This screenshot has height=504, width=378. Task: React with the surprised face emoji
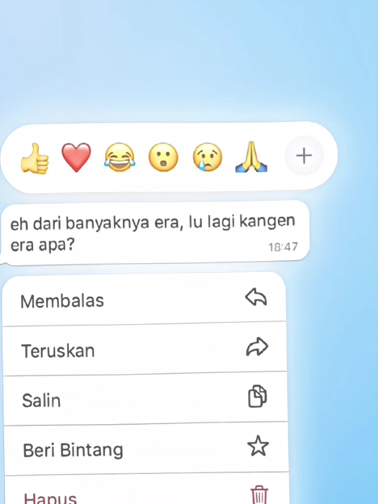[x=163, y=157]
